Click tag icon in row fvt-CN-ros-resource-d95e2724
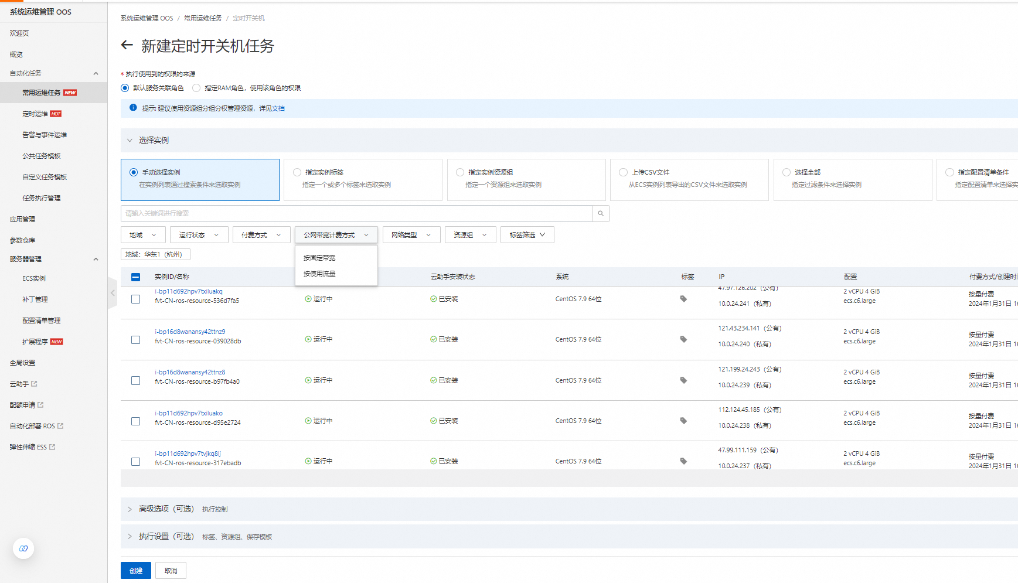Image resolution: width=1018 pixels, height=583 pixels. [x=683, y=421]
